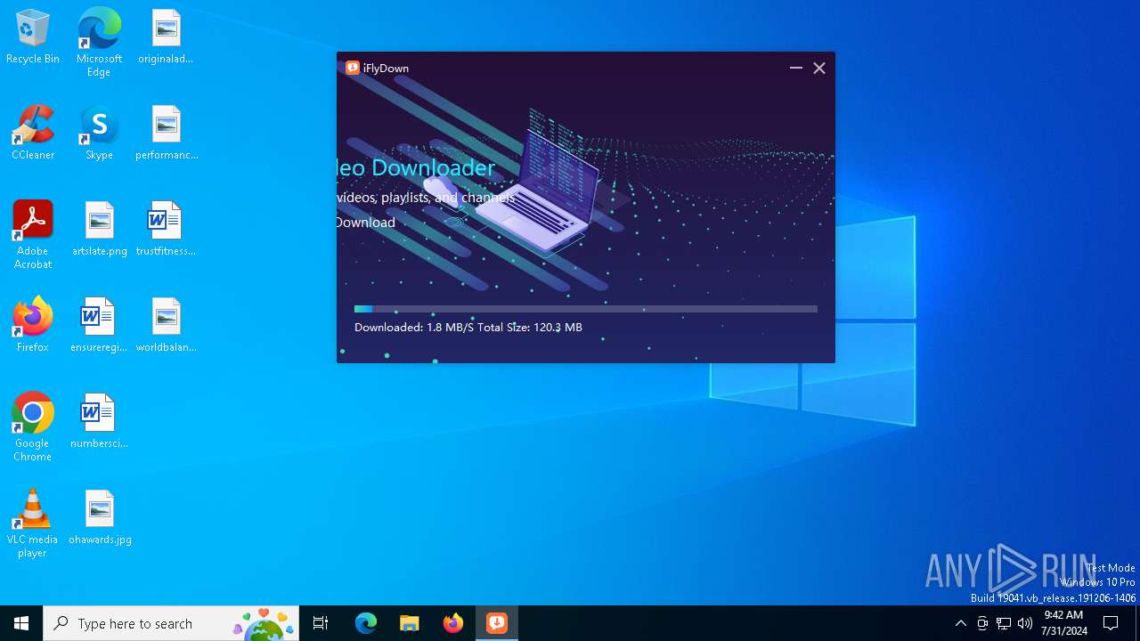Image resolution: width=1140 pixels, height=641 pixels.
Task: Select the worldbalan... file icon
Action: (x=167, y=326)
